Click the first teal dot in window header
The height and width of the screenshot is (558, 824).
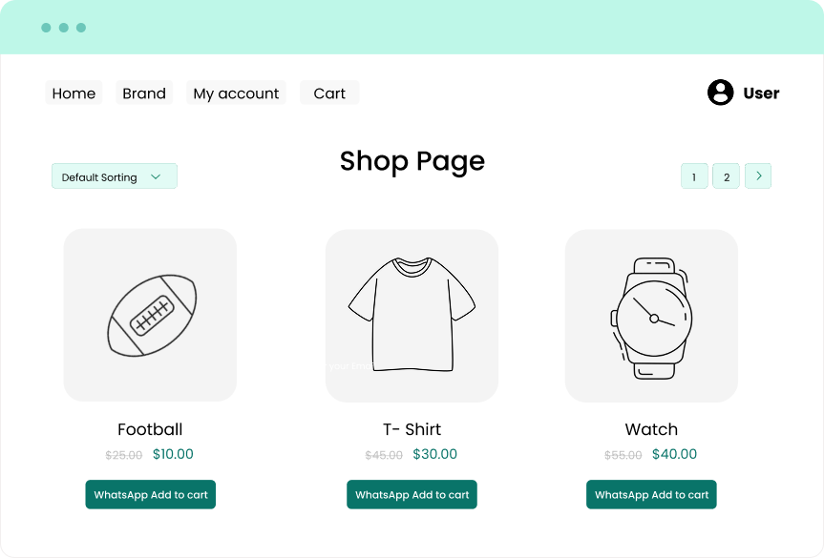point(45,27)
